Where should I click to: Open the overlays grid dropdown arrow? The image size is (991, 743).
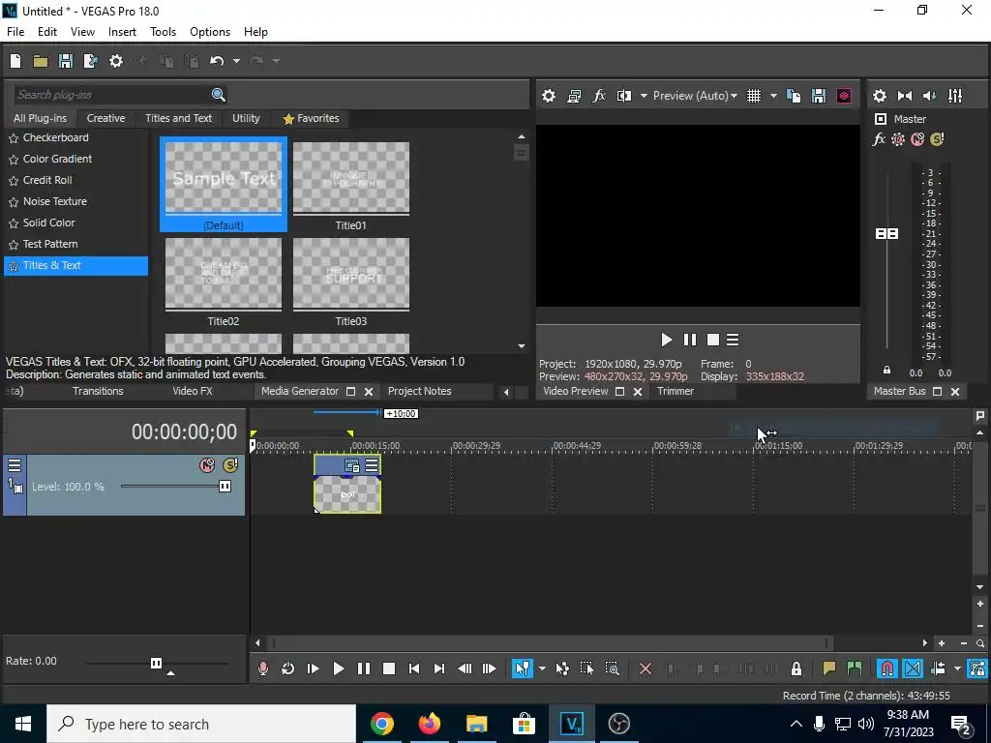click(x=773, y=96)
